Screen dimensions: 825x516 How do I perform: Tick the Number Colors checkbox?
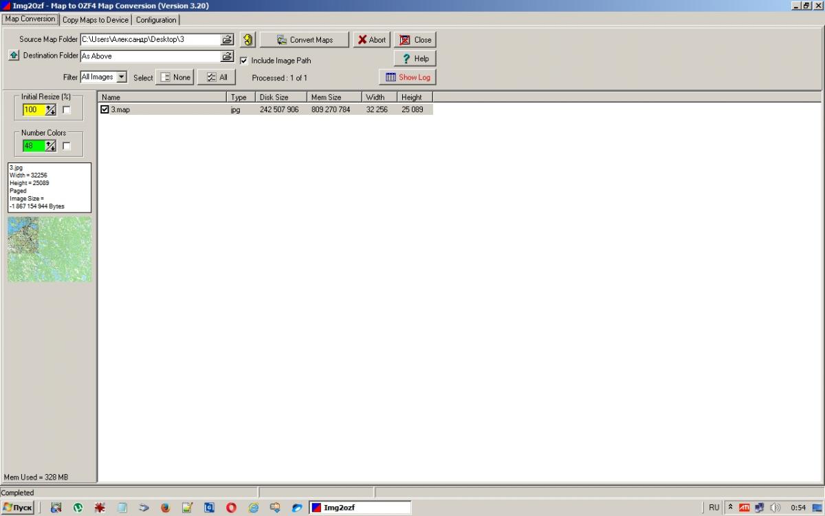point(67,146)
